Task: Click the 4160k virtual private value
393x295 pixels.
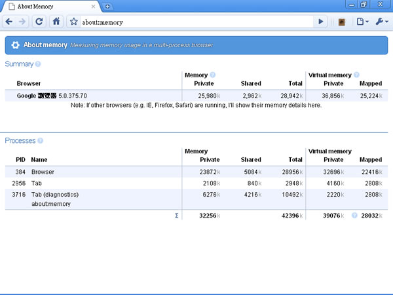Action: point(335,184)
